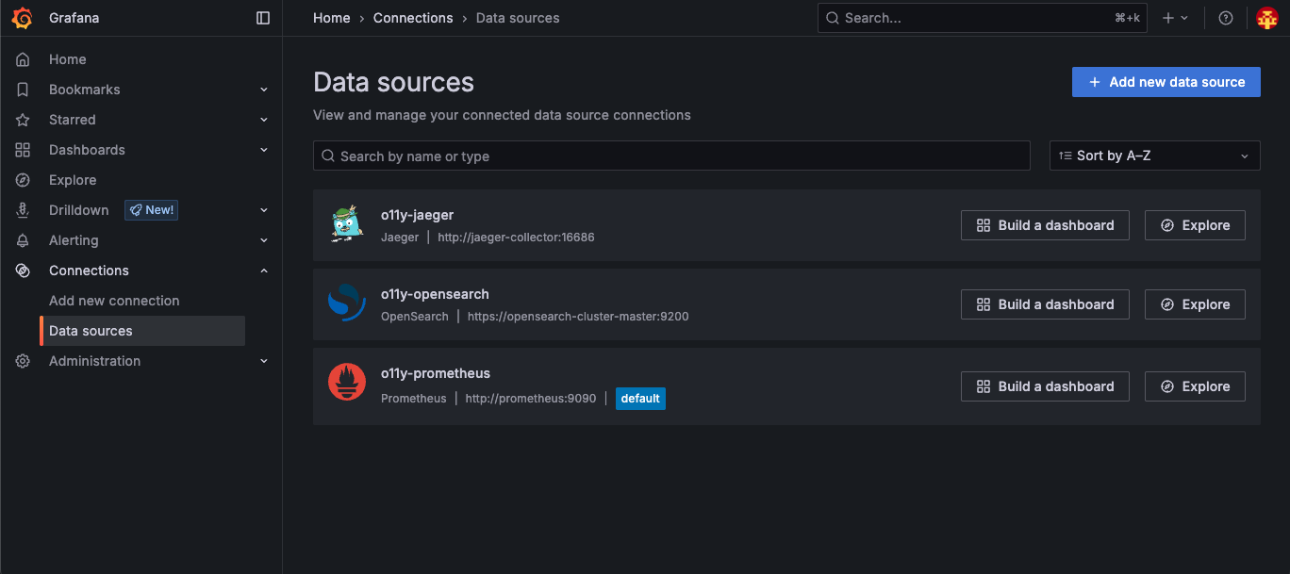The height and width of the screenshot is (574, 1290).
Task: Expand the Administration section chevron
Action: (x=264, y=361)
